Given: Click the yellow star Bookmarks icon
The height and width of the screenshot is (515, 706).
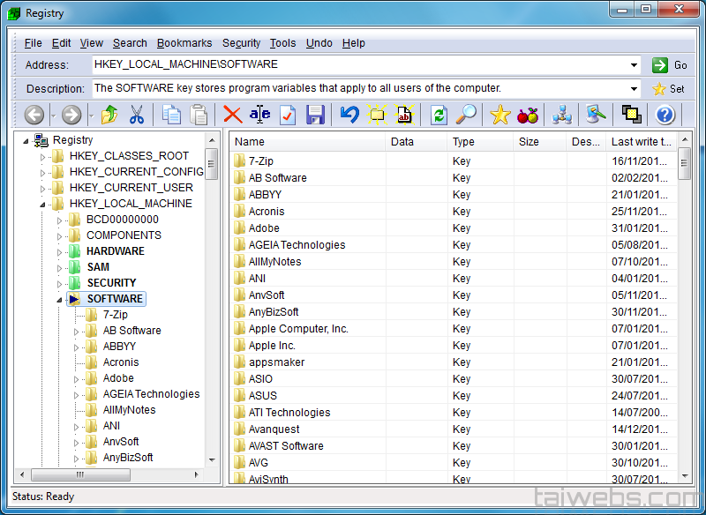Looking at the screenshot, I should [500, 115].
